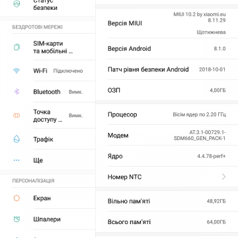This screenshot has height=238, width=238.
Task: Select 'Вісім ядер по 2.20 ГГц' text
Action: point(200,114)
